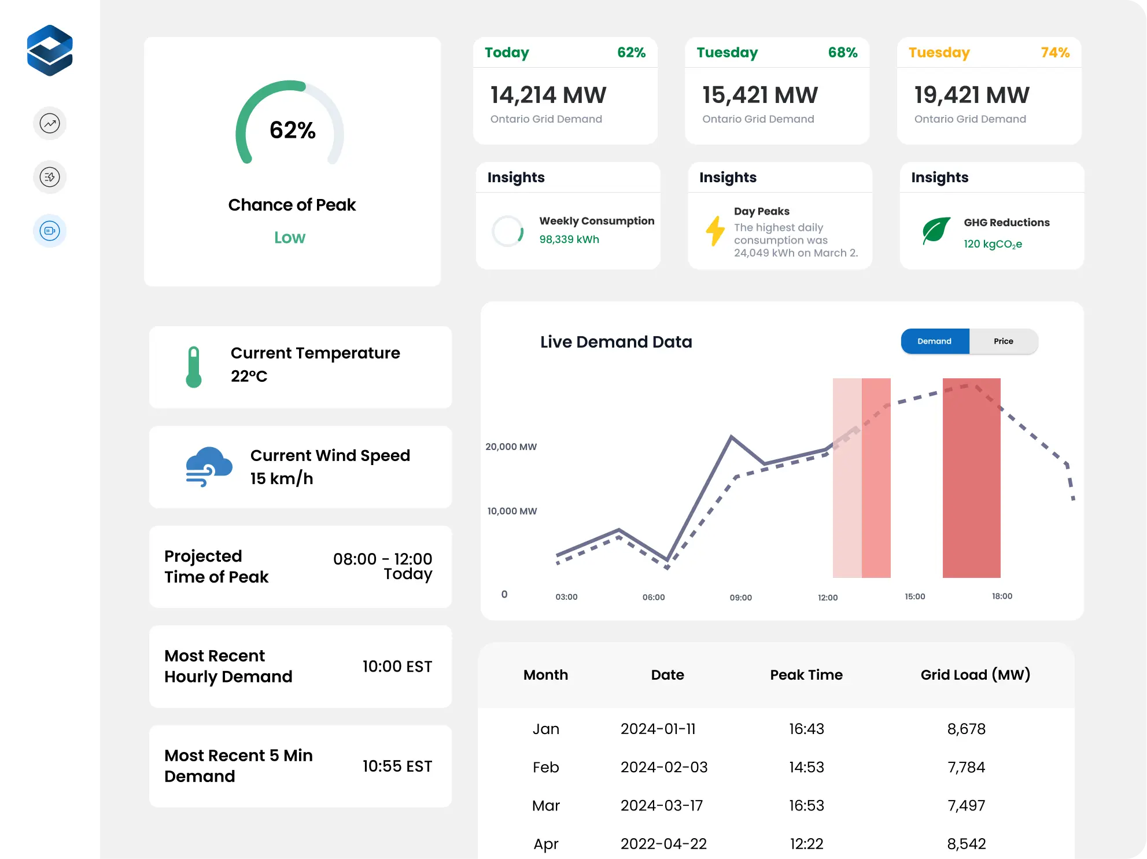This screenshot has width=1147, height=859.
Task: Click grid load 8,542 in Apr row
Action: [967, 843]
